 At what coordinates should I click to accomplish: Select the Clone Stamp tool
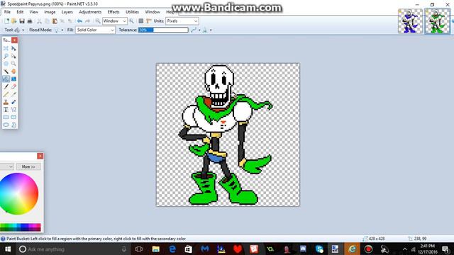pos(6,102)
